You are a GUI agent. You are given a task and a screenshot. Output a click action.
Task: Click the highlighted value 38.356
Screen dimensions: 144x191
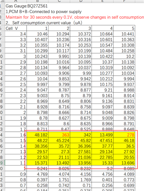[x=37, y=146]
